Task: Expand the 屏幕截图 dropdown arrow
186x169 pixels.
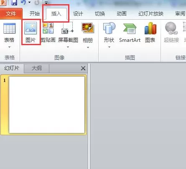Action: [68, 47]
